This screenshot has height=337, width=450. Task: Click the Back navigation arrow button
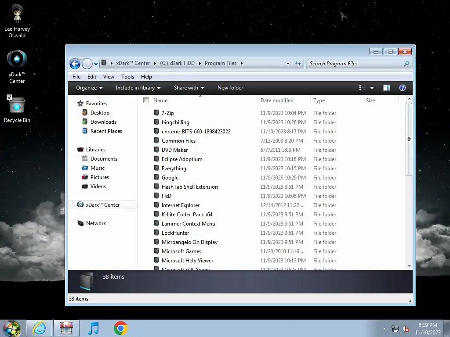click(75, 64)
